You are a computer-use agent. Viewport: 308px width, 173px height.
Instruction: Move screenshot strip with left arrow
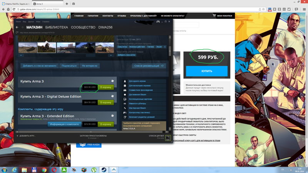pos(21,55)
